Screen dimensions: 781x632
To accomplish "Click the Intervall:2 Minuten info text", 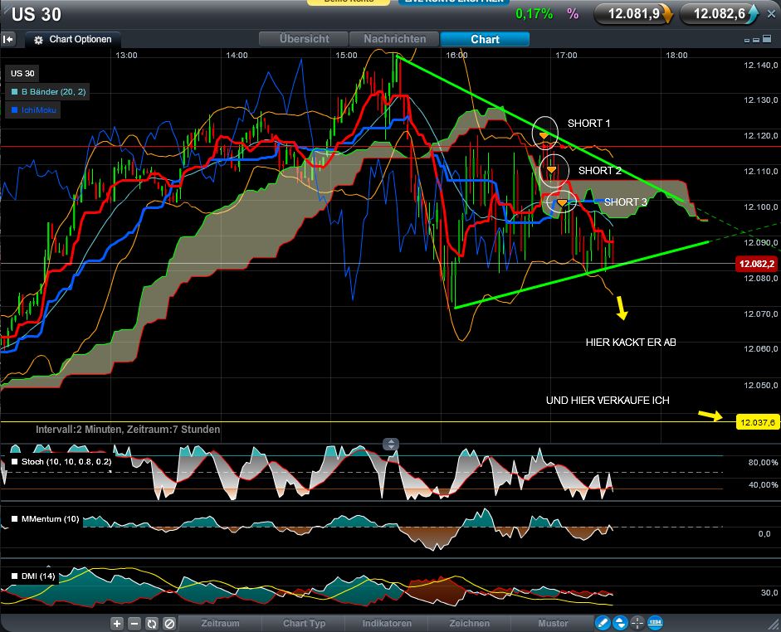I will [128, 430].
